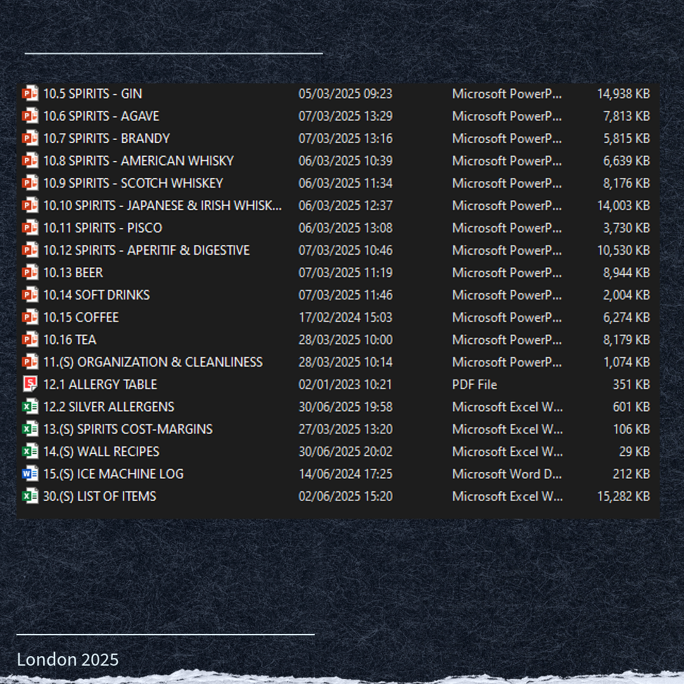Select file name 10.10 SPIRITS - JAPANESE & IRISH WHISK...
This screenshot has width=684, height=684.
162,205
